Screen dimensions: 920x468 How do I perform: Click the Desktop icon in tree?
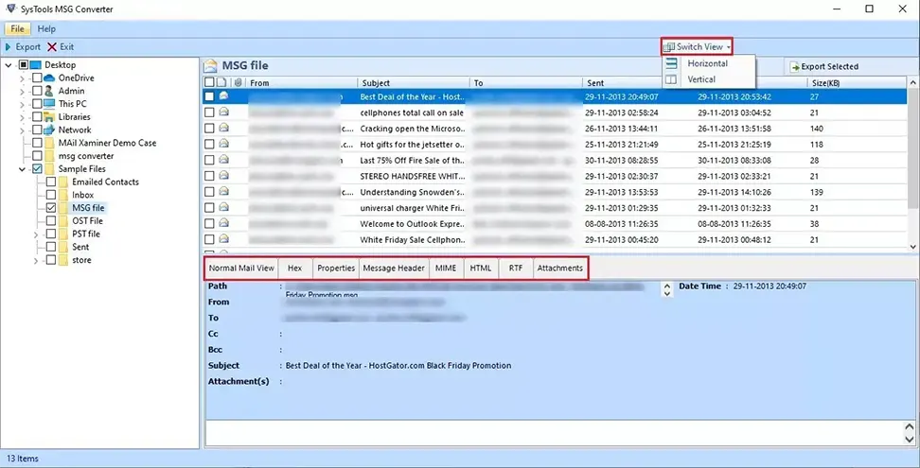(x=36, y=65)
